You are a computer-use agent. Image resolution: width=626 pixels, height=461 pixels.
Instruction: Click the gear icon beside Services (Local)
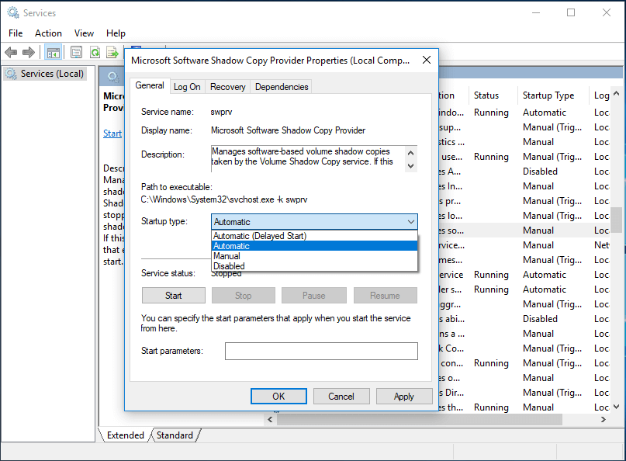(x=11, y=74)
